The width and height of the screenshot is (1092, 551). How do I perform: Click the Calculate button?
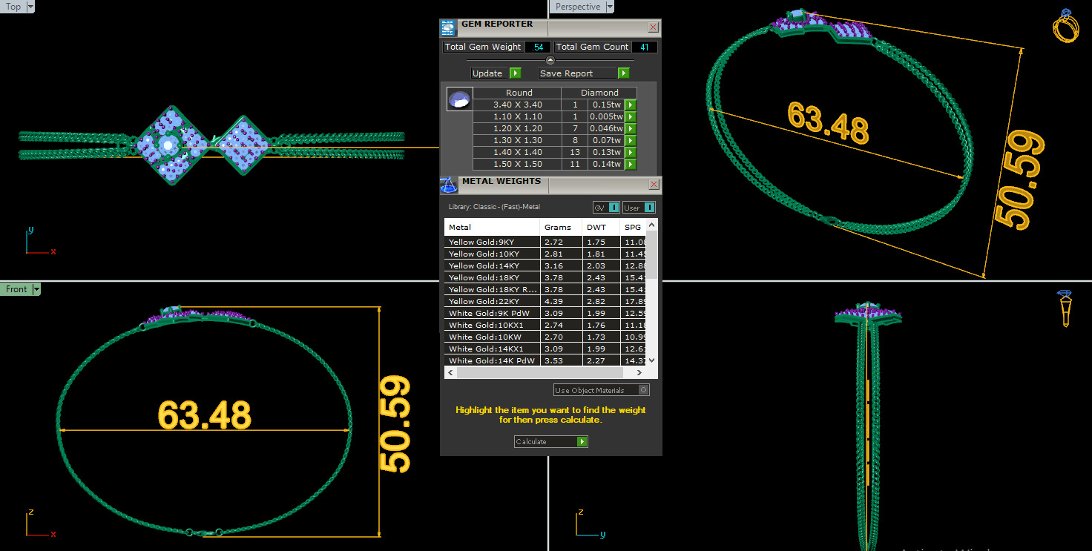tap(545, 441)
